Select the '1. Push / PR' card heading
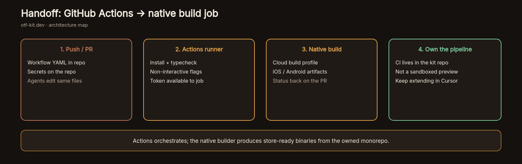Viewport: 522px width, 164px height. point(76,49)
